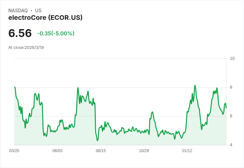Click the chart's lowest dip after 08/15
This screenshot has height=168, width=244.
97,140
